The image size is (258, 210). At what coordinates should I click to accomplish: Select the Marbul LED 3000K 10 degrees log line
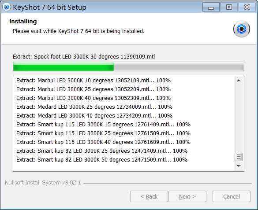[x=93, y=81]
